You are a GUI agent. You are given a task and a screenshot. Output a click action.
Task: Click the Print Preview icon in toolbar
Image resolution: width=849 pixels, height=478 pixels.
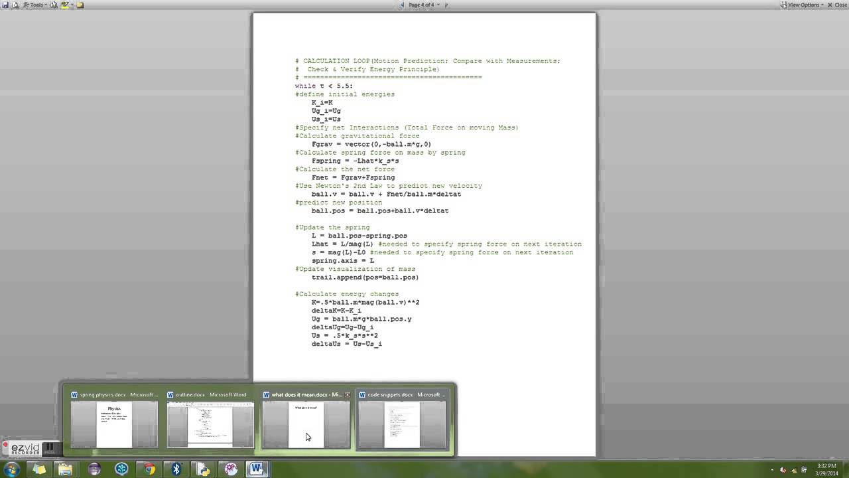[x=15, y=5]
